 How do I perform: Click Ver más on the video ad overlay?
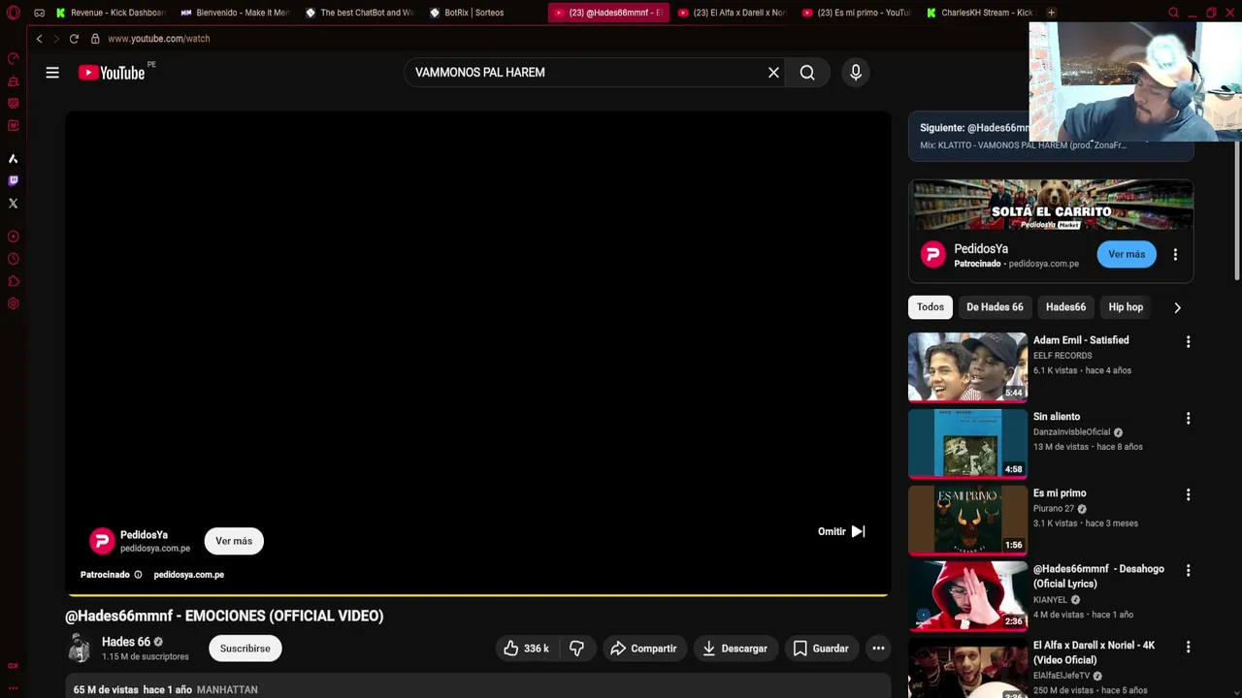click(234, 541)
